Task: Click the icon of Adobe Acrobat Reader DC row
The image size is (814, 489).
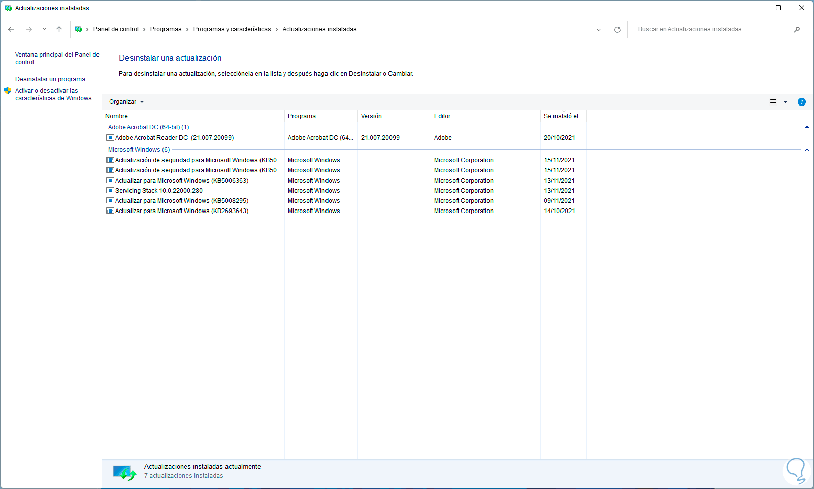Action: (110, 138)
